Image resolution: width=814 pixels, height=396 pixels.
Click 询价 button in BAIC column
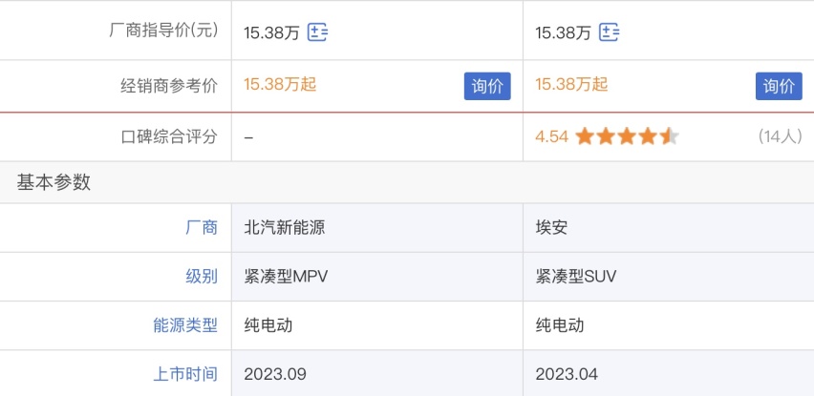(487, 86)
